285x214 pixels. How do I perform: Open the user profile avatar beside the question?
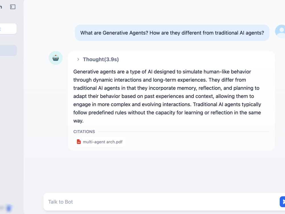(281, 31)
